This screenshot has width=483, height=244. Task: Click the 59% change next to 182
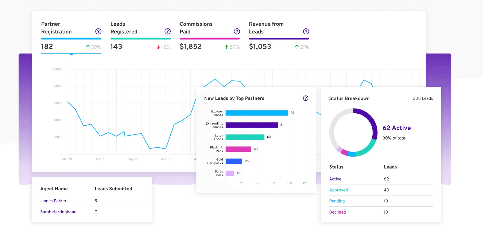pyautogui.click(x=96, y=47)
